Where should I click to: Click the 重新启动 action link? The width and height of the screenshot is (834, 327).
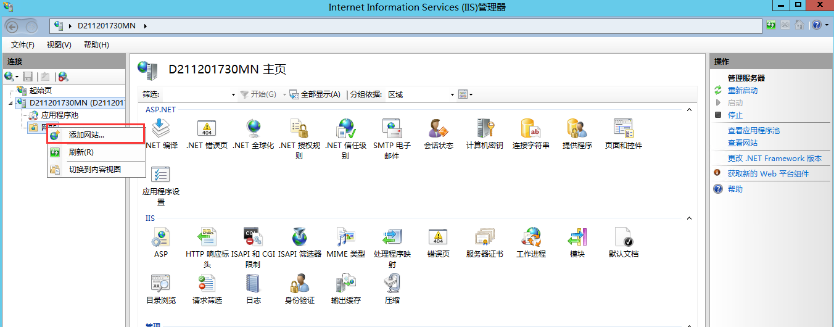click(x=743, y=91)
